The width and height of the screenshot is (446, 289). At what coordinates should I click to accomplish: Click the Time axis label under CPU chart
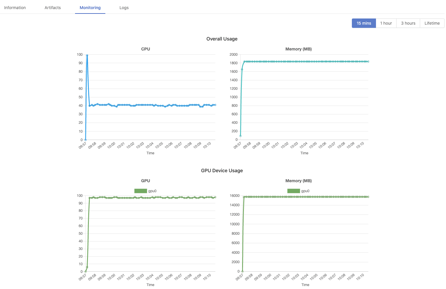click(150, 153)
